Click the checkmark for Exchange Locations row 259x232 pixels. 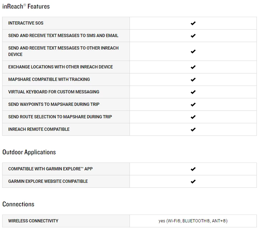(193, 67)
